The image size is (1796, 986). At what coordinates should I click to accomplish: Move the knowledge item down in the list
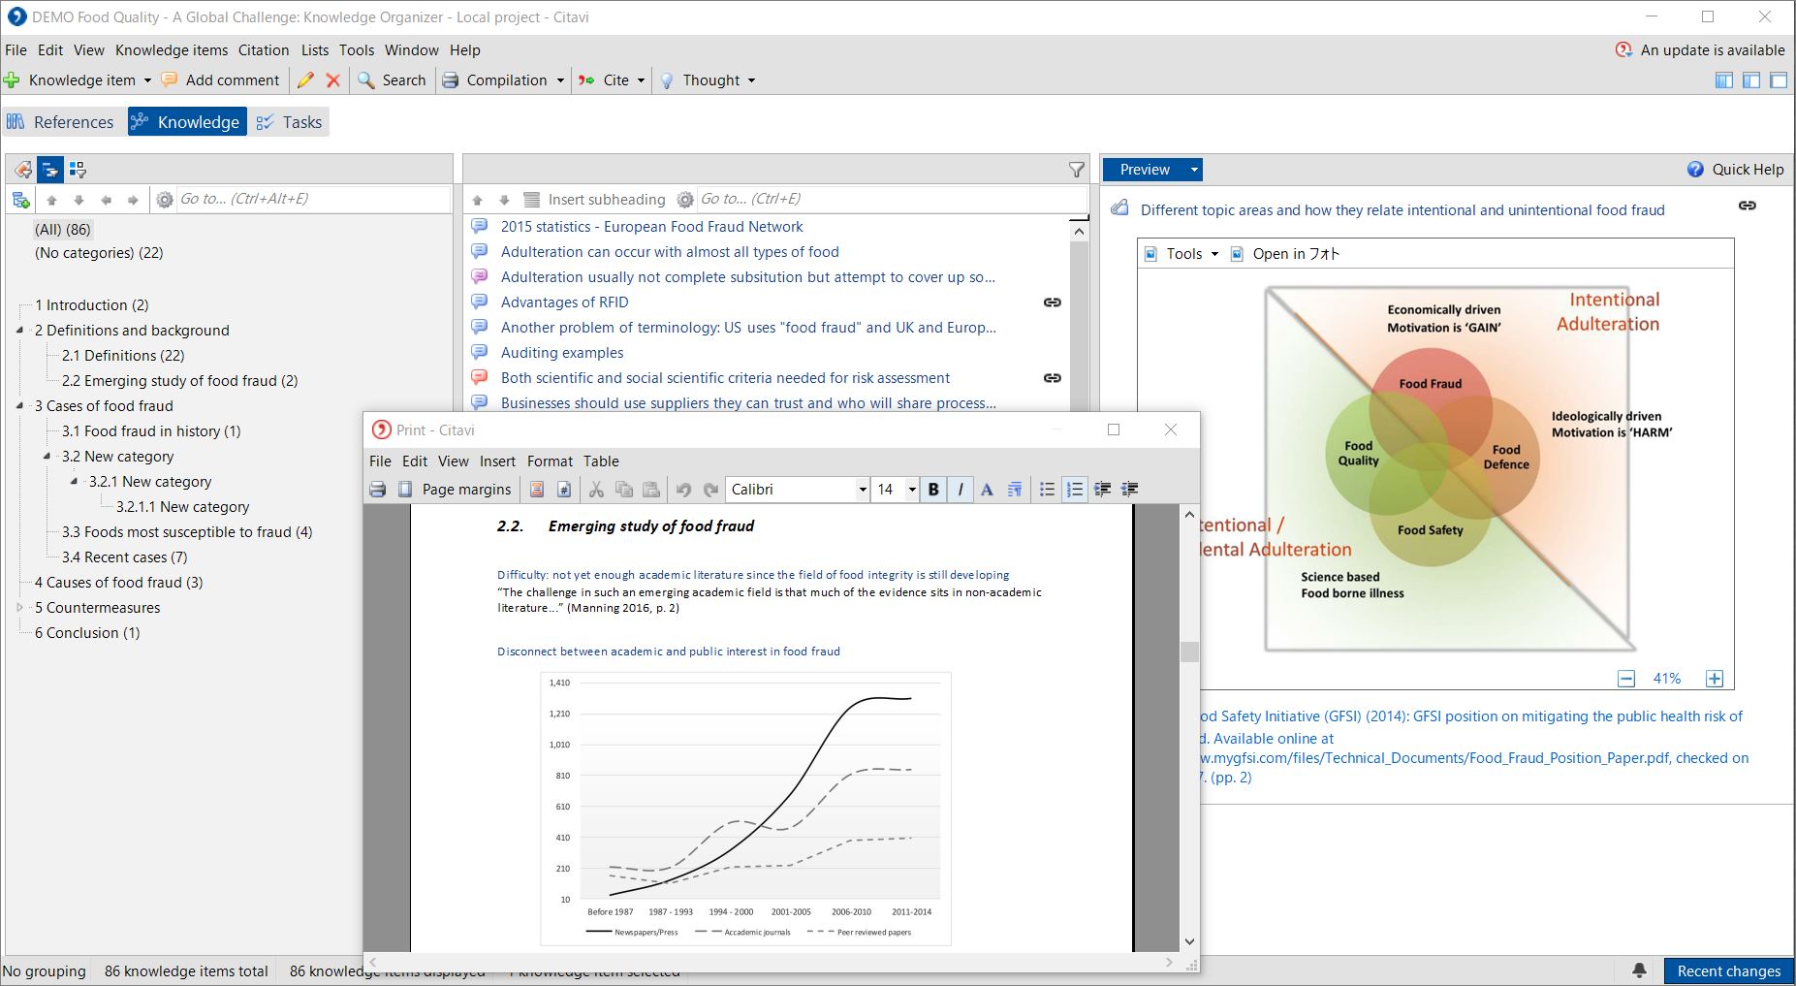[504, 200]
